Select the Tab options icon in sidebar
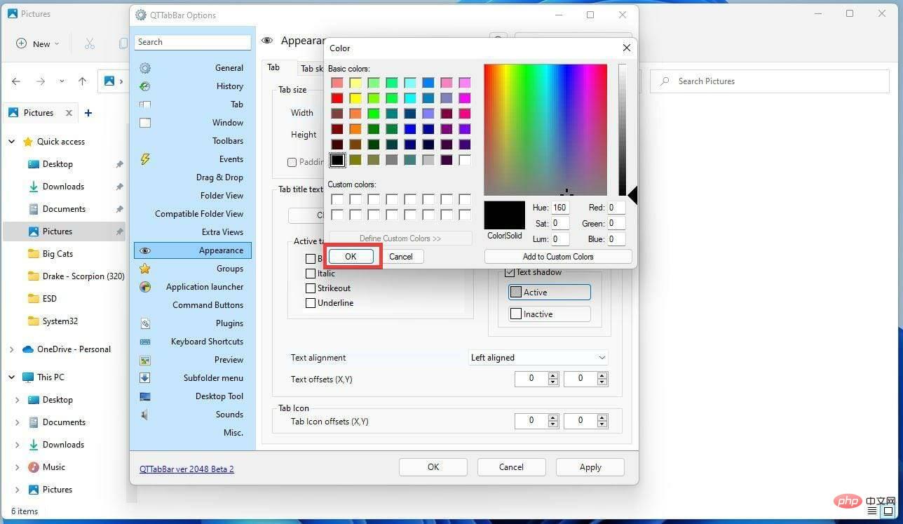903x524 pixels. pos(145,105)
